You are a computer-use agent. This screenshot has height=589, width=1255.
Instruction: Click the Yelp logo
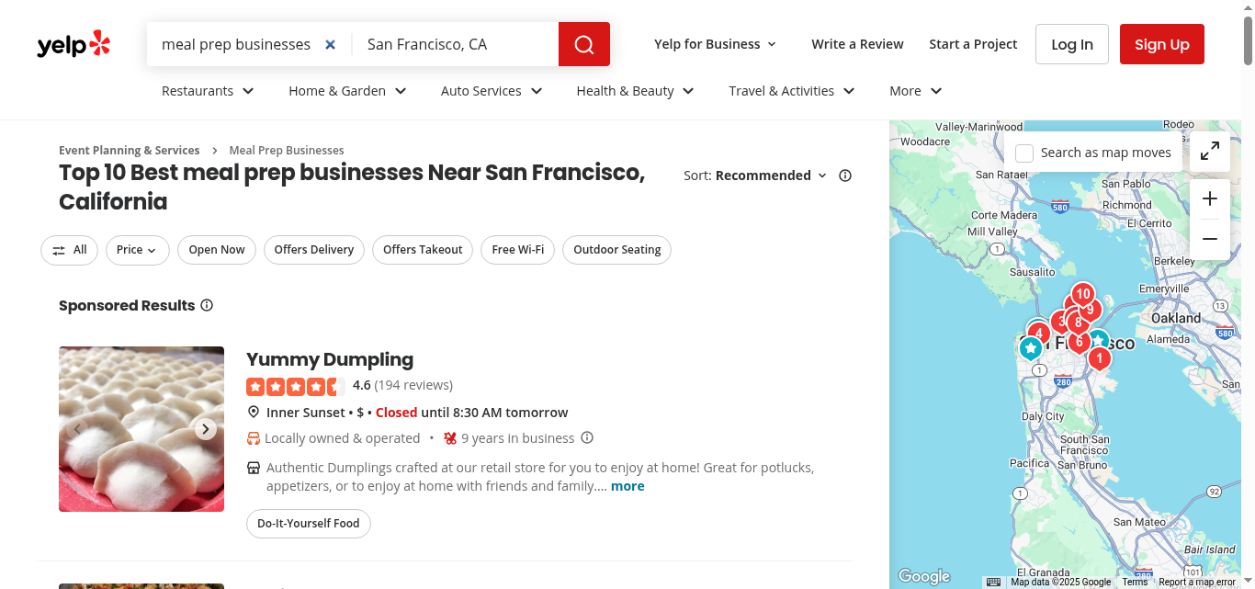(x=73, y=44)
